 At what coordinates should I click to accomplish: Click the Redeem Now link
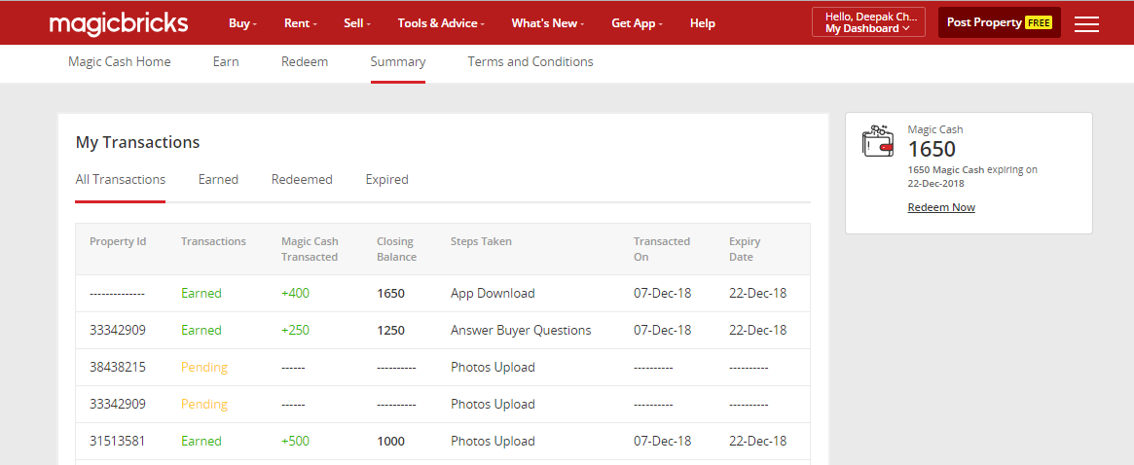(x=941, y=207)
